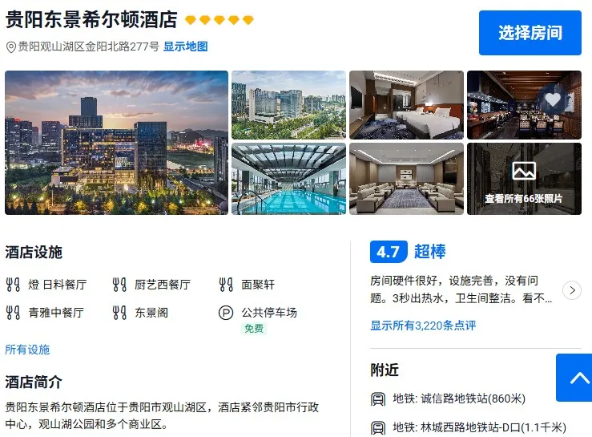Click the location pin icon beside address
This screenshot has width=592, height=437.
point(11,47)
